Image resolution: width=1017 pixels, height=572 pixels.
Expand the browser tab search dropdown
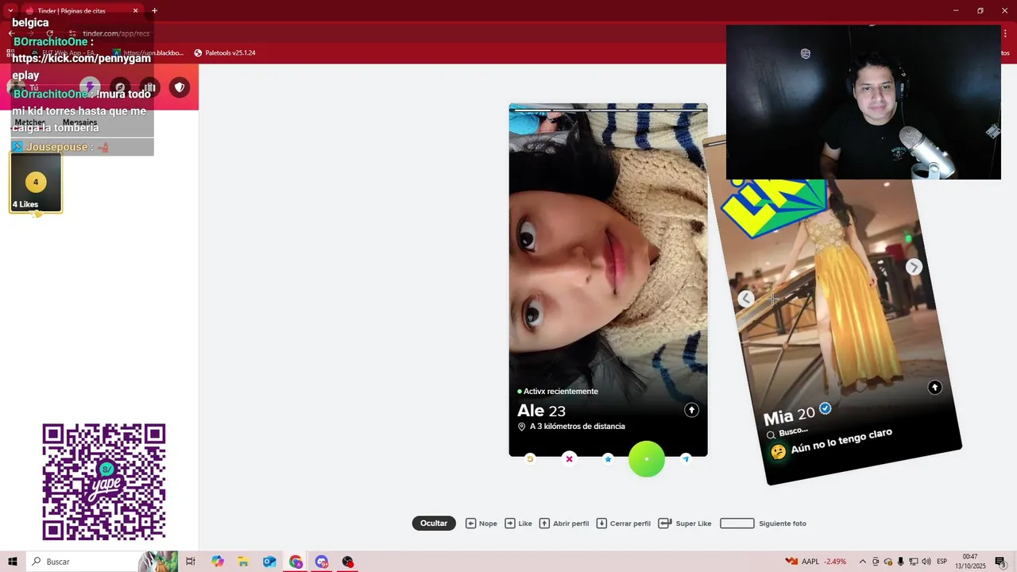10,10
